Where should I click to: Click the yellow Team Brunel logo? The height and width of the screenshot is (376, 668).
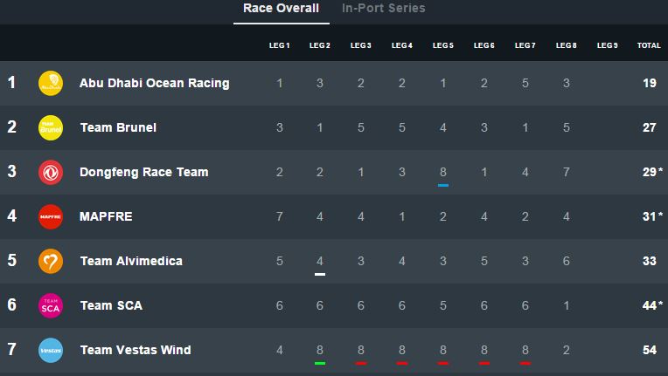pos(51,128)
